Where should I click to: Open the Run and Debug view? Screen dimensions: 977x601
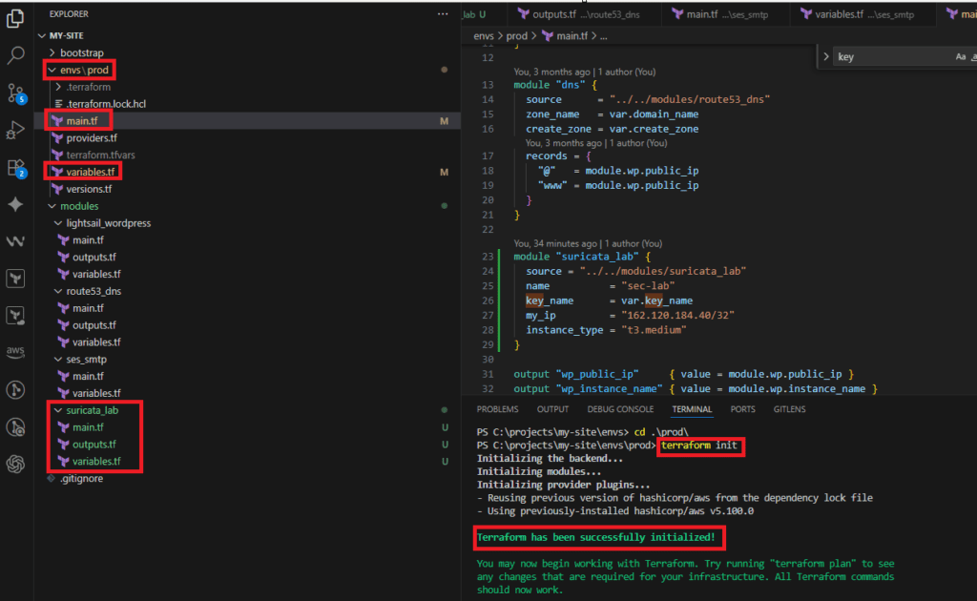click(x=15, y=130)
